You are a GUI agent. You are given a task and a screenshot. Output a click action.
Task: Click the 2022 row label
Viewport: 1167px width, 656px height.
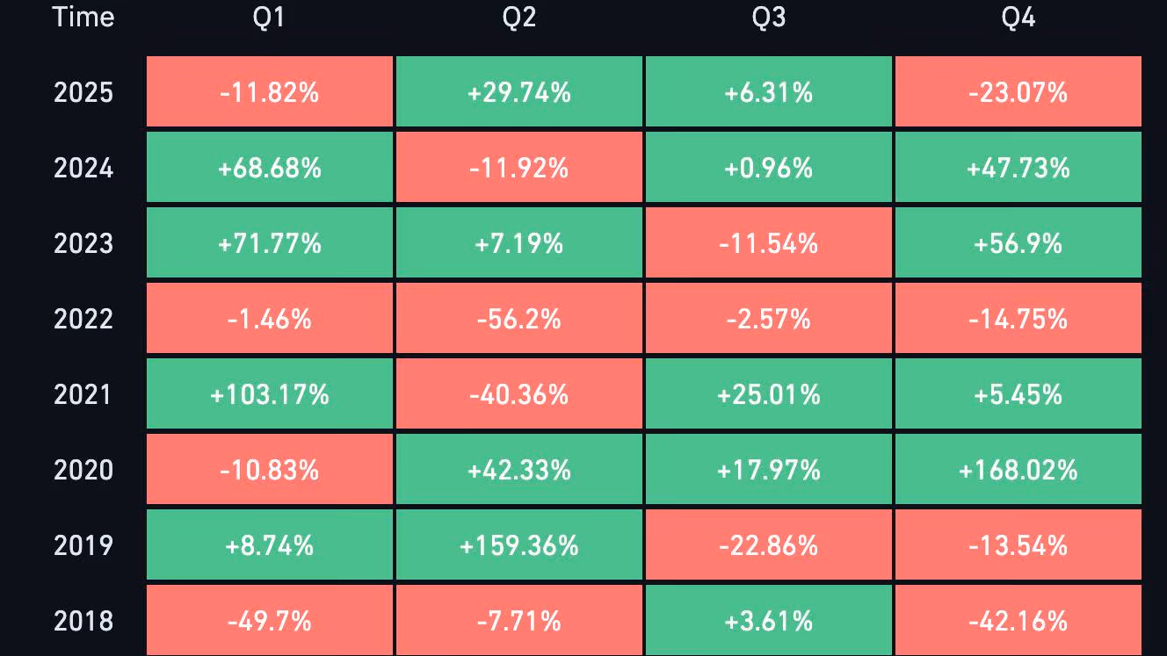coord(83,319)
